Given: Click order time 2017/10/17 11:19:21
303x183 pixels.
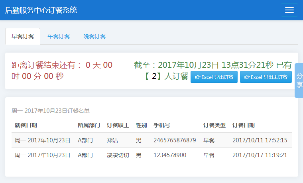Looking at the screenshot, I should 260,155.
